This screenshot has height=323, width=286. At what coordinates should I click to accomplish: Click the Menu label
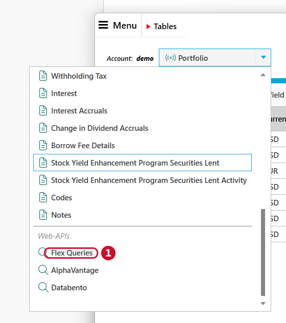pos(125,26)
